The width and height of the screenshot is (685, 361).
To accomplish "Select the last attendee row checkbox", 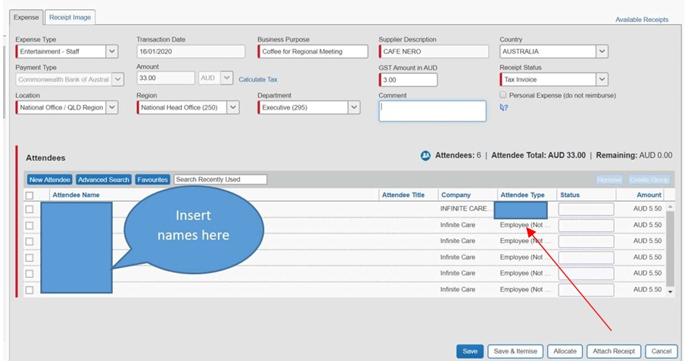I will coord(30,290).
